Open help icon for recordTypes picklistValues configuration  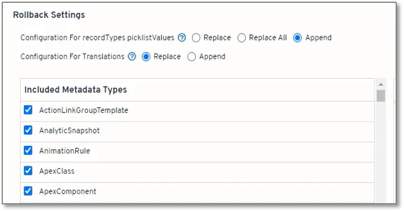[182, 38]
